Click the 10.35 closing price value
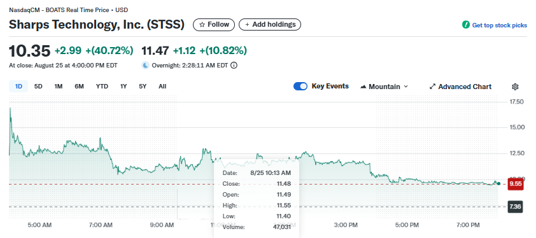 click(x=30, y=51)
